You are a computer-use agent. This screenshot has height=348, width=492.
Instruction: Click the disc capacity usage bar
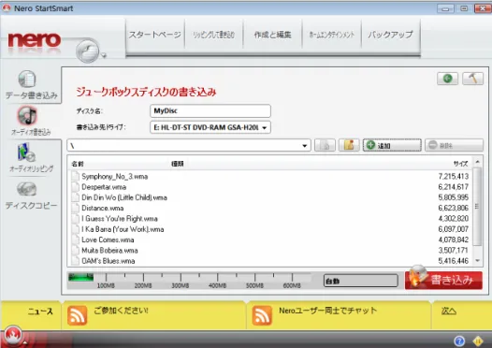pos(190,280)
